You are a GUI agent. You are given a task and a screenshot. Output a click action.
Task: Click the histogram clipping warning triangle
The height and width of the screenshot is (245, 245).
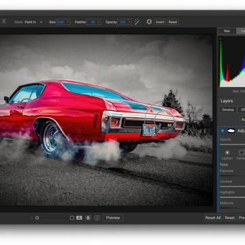coord(220,39)
